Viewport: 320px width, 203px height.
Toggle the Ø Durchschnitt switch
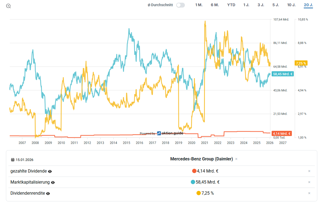[x=180, y=5]
